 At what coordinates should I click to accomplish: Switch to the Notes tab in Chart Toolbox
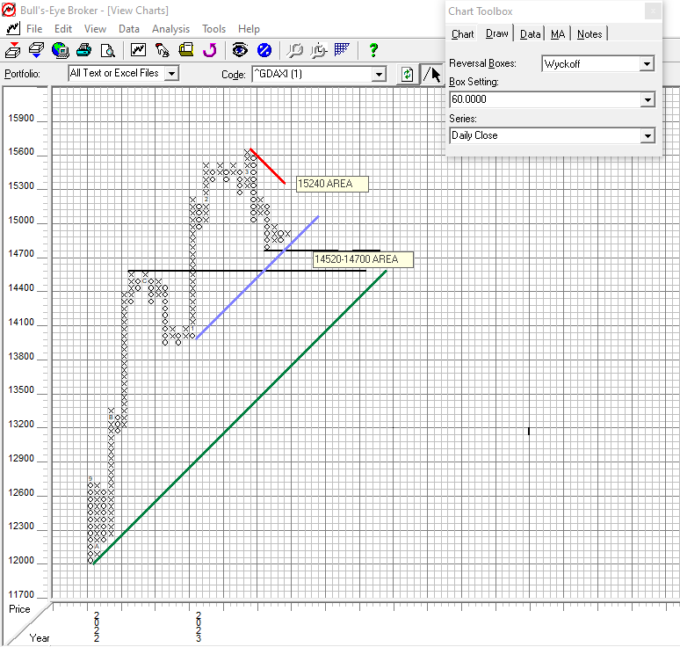[590, 34]
